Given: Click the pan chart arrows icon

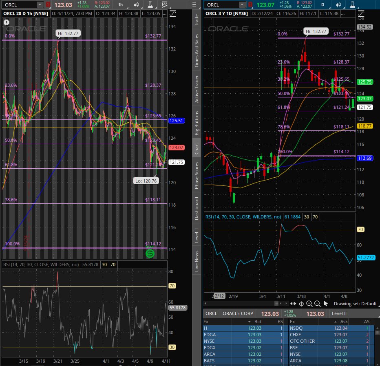Looking at the screenshot, I should click(293, 304).
